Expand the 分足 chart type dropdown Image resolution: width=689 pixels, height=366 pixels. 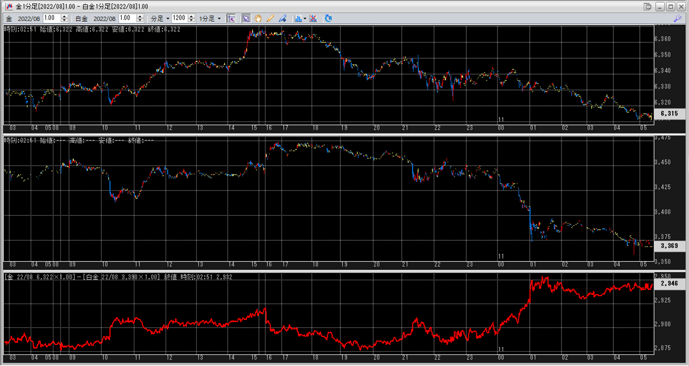[160, 18]
